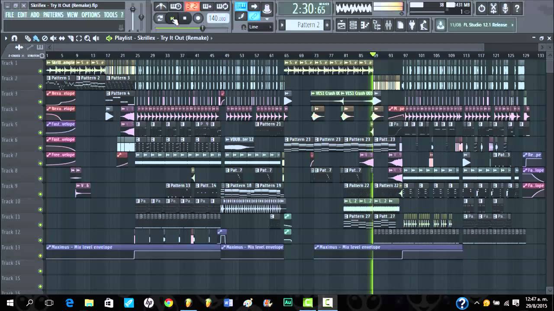This screenshot has height=311, width=554.
Task: Open the plugin picker plug icon
Action: point(412,25)
